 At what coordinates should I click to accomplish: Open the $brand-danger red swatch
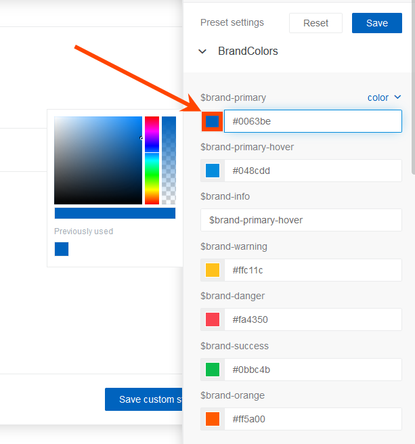[213, 319]
